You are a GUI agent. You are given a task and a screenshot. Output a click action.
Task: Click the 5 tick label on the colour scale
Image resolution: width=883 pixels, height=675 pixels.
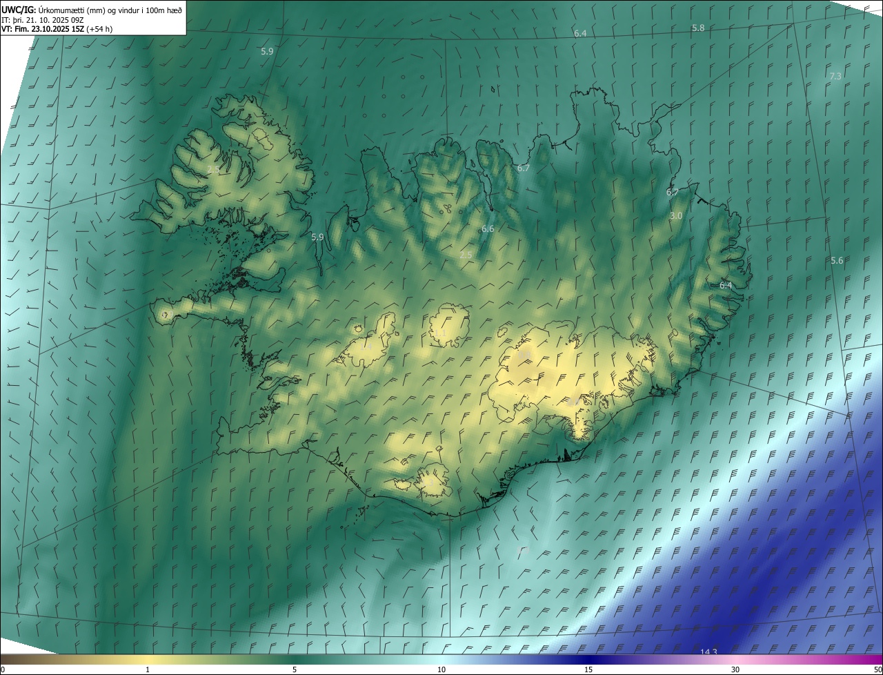click(x=295, y=669)
